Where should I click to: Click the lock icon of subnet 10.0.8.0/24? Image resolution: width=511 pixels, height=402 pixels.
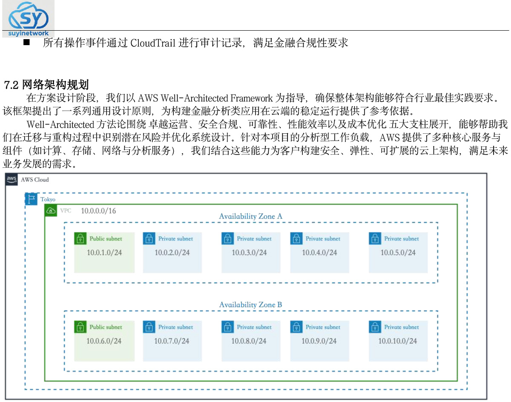point(228,327)
